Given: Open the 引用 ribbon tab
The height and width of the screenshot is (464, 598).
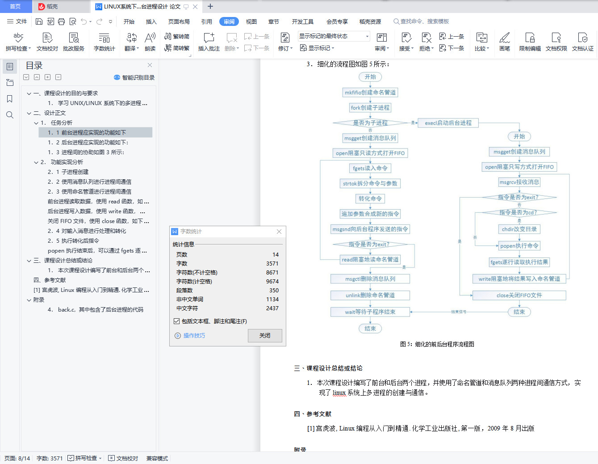Looking at the screenshot, I should [x=206, y=21].
